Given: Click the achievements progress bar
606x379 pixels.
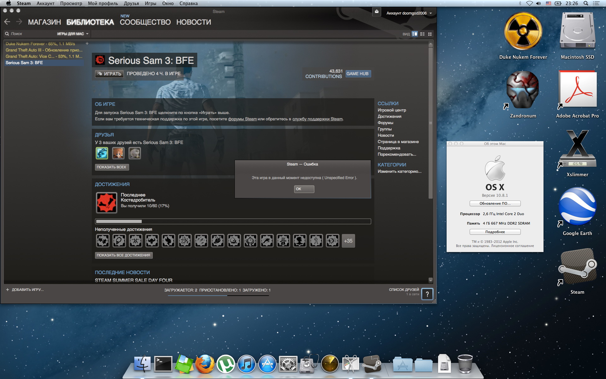Looking at the screenshot, I should pyautogui.click(x=233, y=221).
